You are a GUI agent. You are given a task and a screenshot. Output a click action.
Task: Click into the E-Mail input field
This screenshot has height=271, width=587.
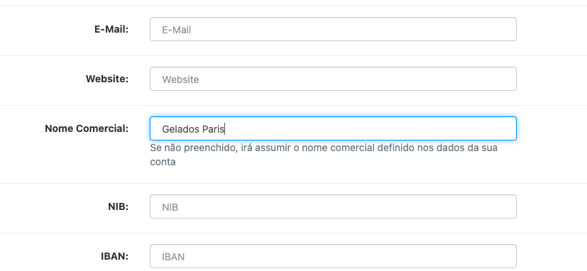pos(333,29)
